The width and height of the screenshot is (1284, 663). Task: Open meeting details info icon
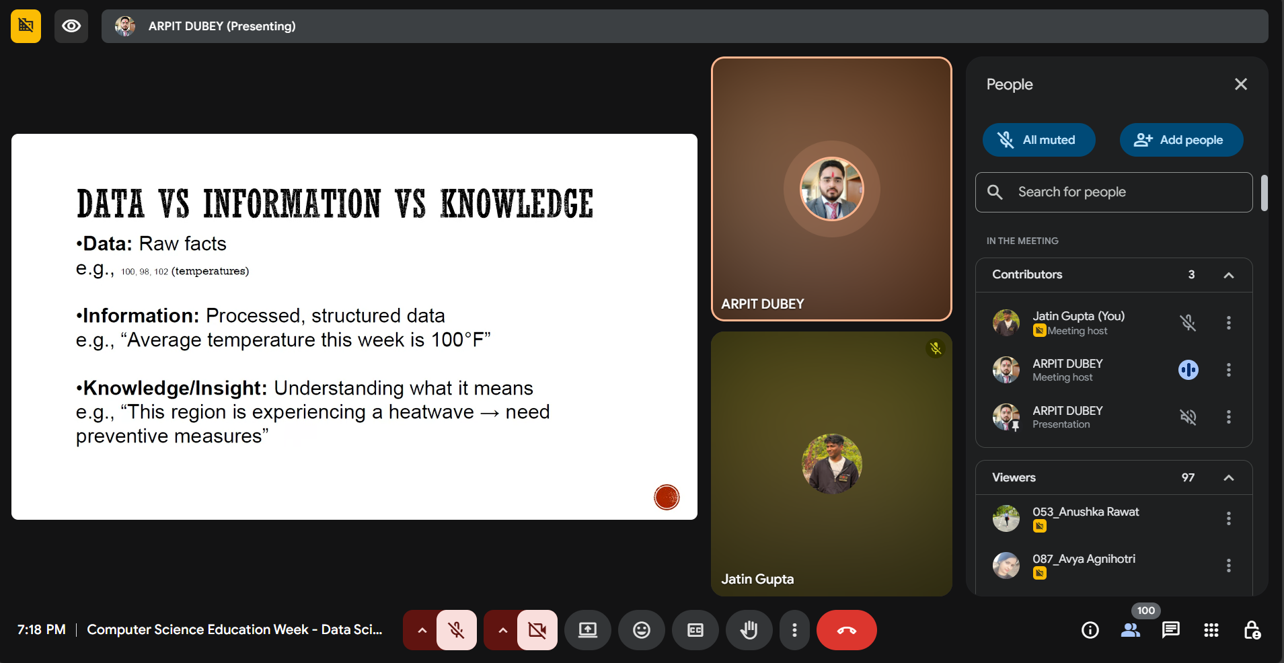[1090, 630]
